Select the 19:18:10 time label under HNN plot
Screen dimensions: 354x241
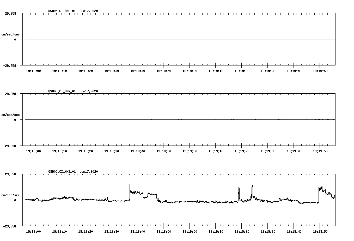pos(59,151)
